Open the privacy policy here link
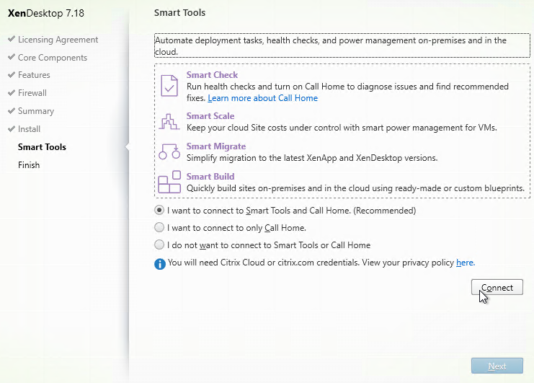534x383 pixels. (465, 263)
